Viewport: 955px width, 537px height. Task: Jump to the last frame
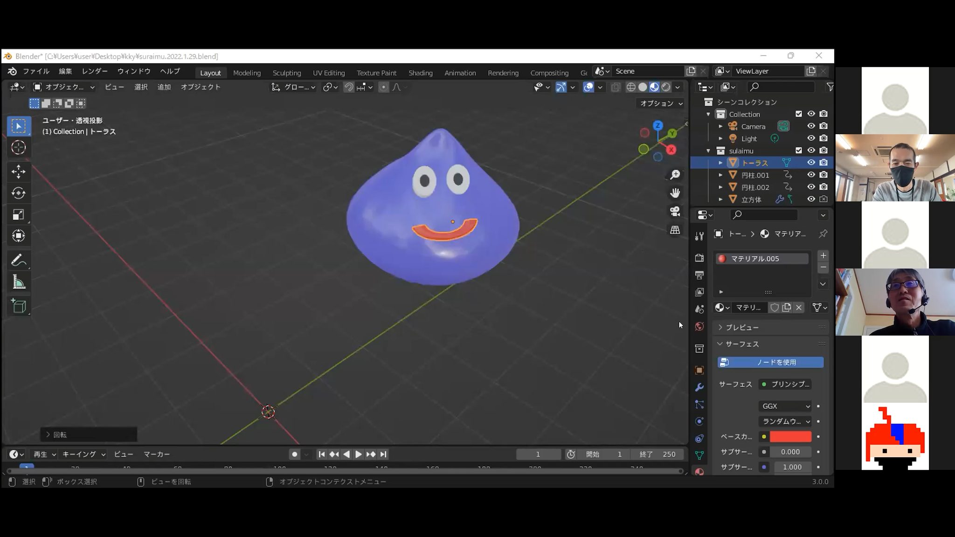pos(383,454)
